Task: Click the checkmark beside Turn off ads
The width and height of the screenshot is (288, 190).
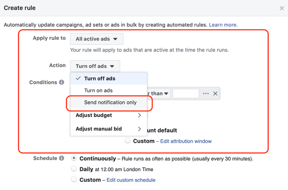Action: 78,78
